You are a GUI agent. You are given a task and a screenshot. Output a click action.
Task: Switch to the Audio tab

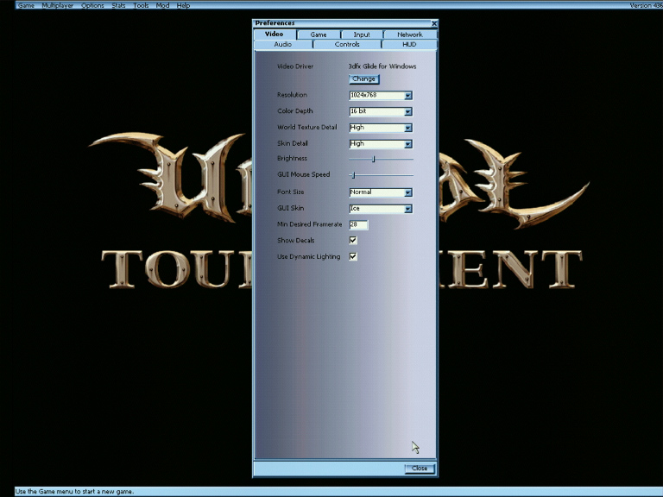point(283,44)
